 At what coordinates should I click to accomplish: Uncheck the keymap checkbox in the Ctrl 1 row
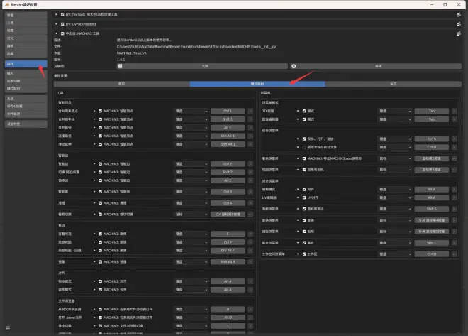coord(100,111)
